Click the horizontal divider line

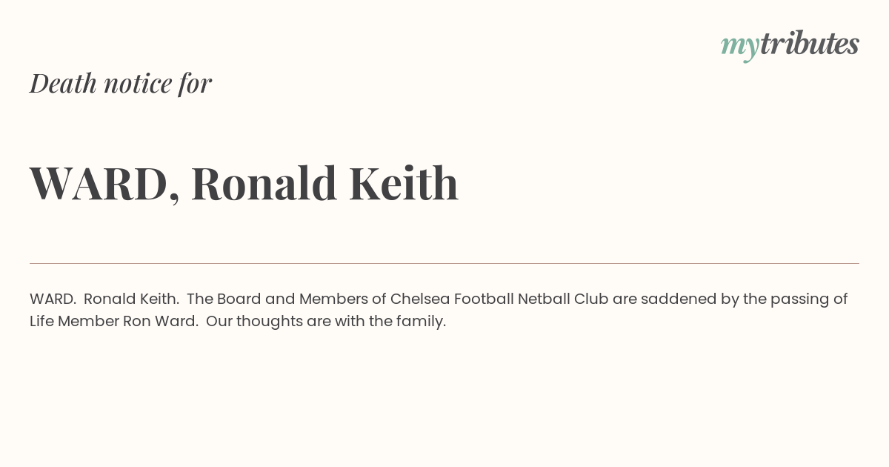click(444, 263)
